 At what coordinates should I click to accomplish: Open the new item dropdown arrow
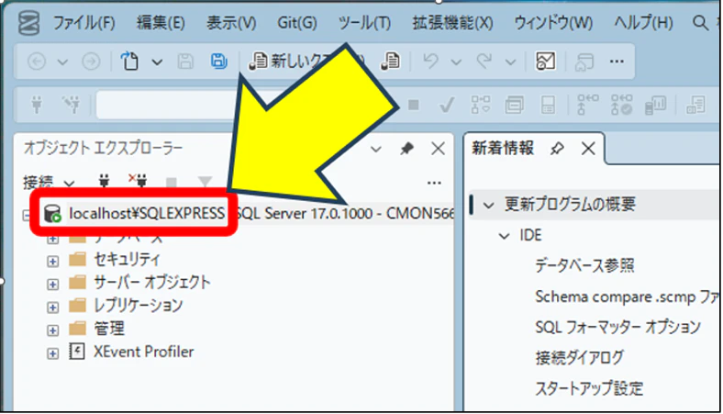pos(157,62)
